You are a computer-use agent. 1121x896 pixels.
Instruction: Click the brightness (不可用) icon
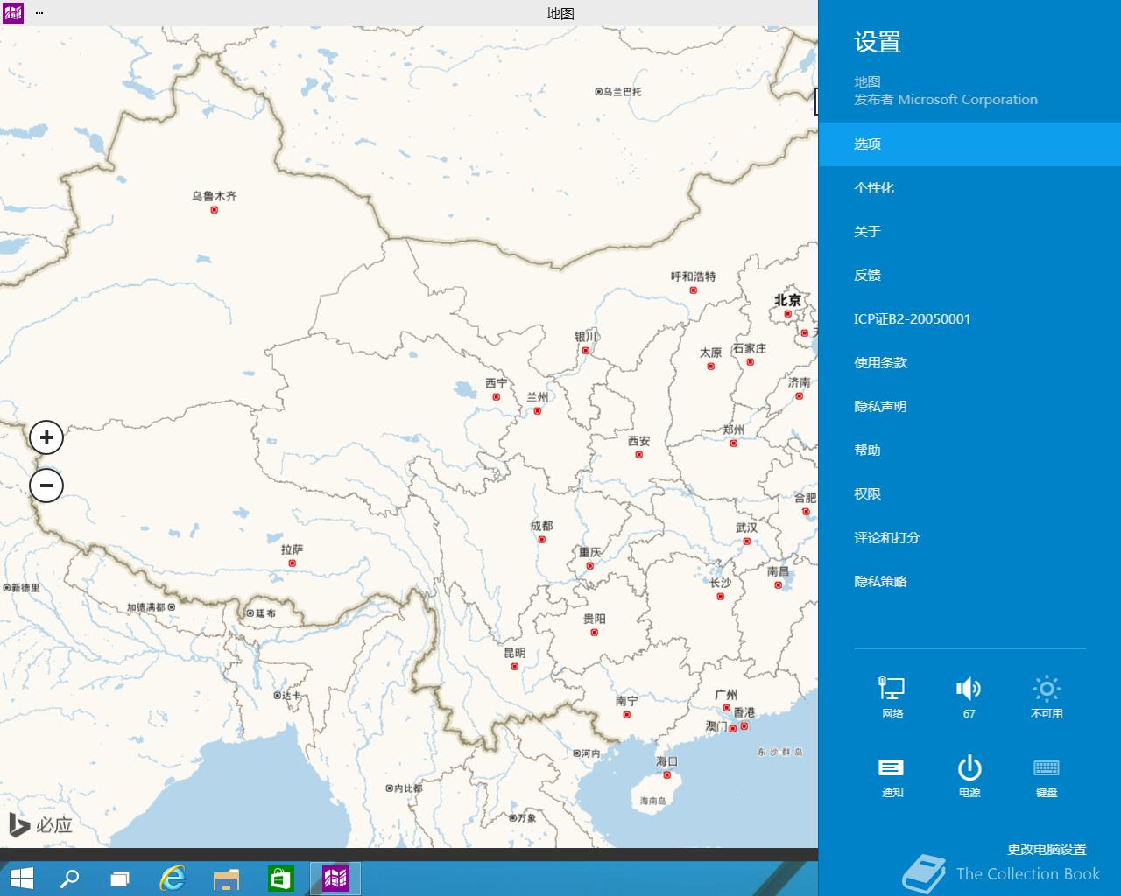[1047, 697]
